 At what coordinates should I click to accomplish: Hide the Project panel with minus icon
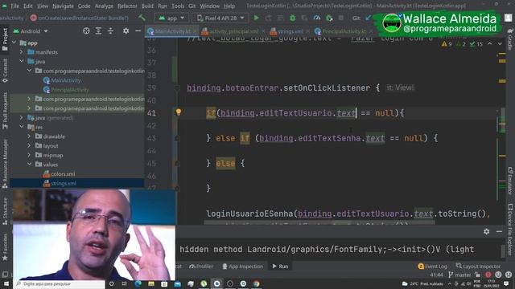tap(138, 31)
